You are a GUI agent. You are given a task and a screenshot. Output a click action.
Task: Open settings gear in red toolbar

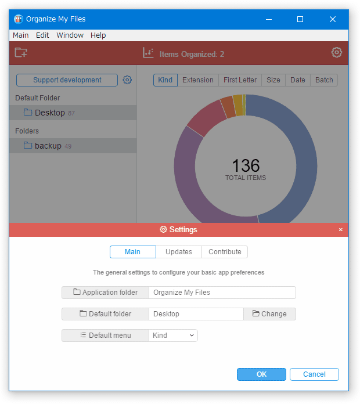pos(337,53)
